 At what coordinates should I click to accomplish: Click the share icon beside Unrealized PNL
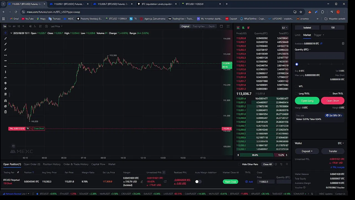(165, 182)
